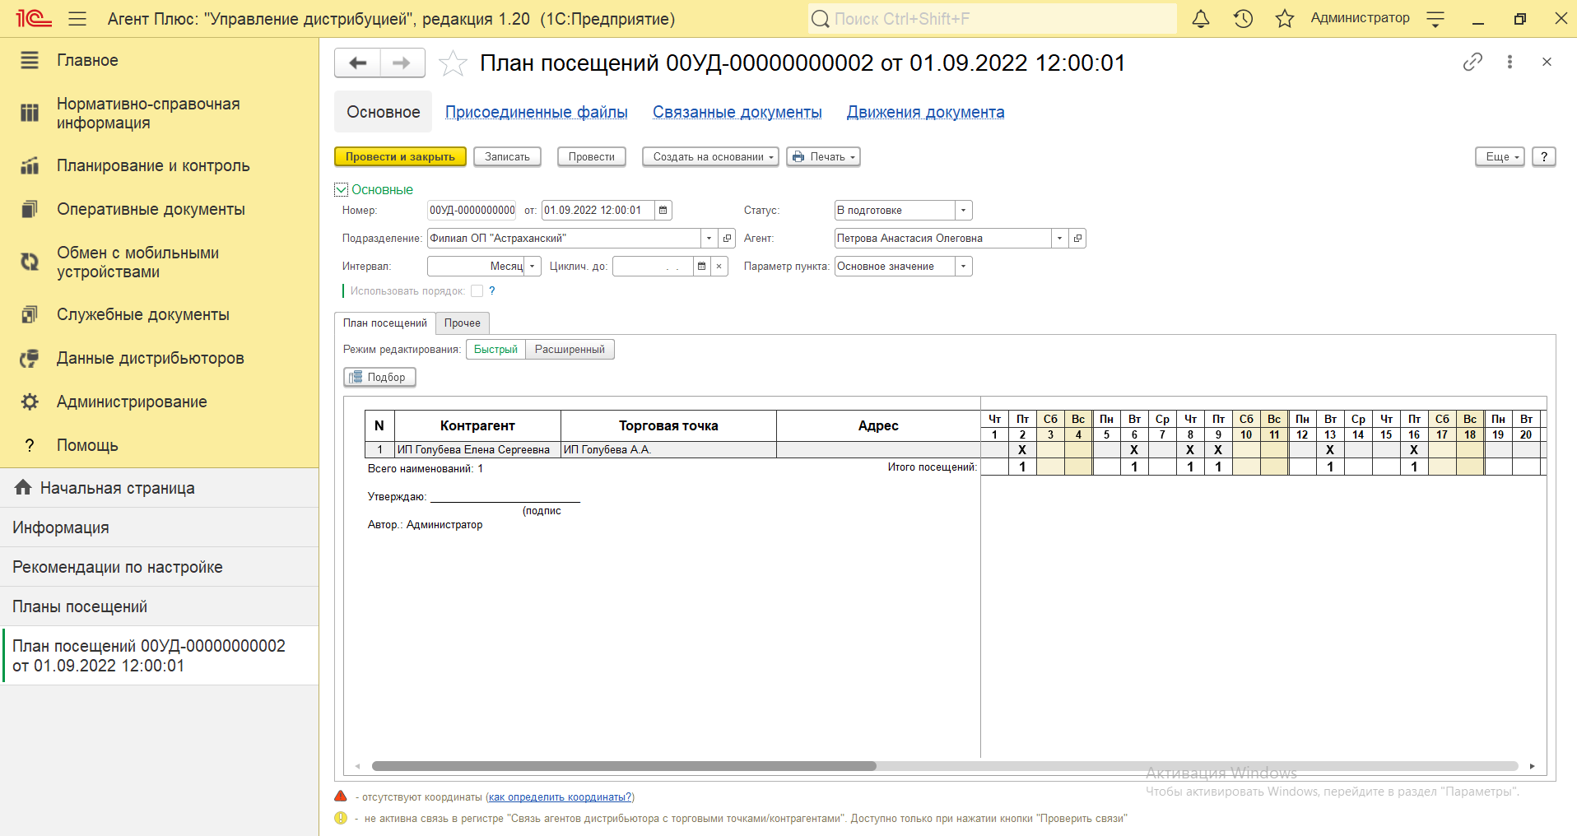Viewport: 1577px width, 836px height.
Task: Switch to Основное tab
Action: 383,112
